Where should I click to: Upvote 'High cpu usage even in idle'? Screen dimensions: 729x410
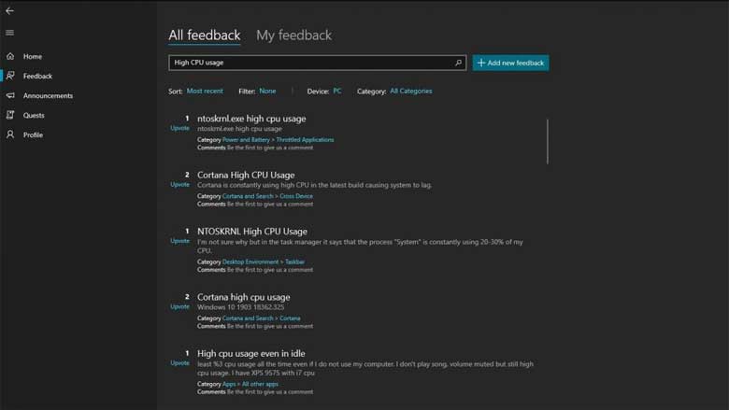tap(179, 363)
